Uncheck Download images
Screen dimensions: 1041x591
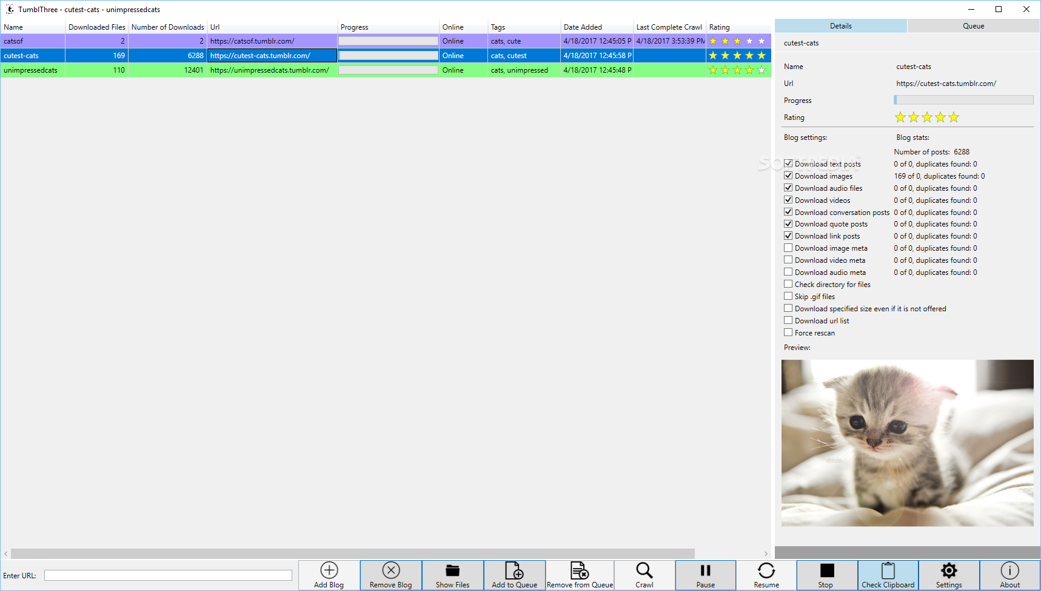[788, 176]
